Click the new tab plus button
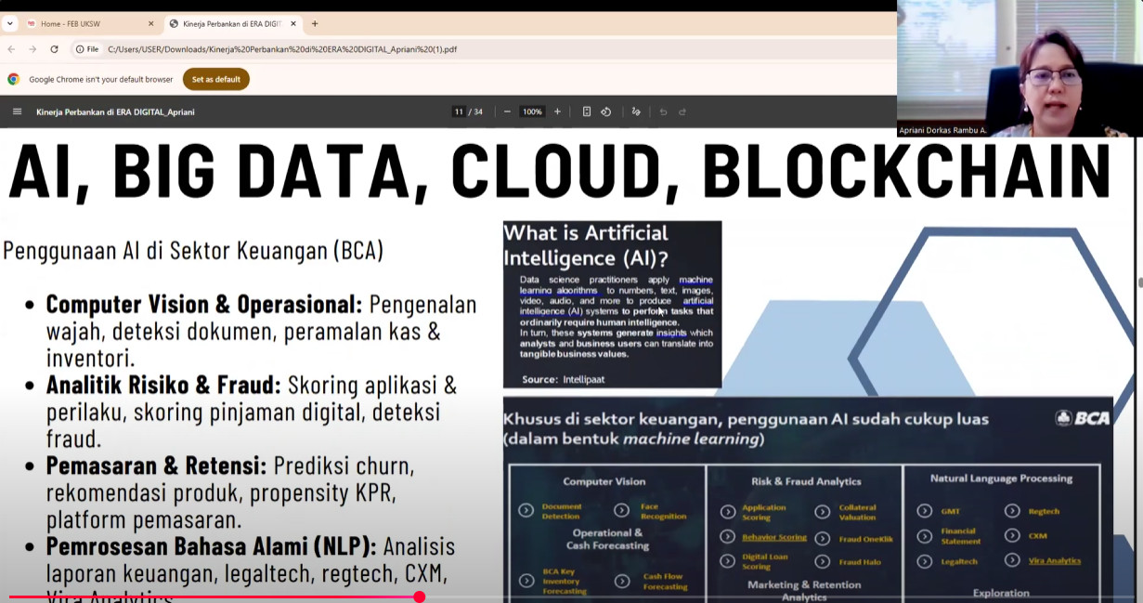1143x603 pixels. click(315, 23)
